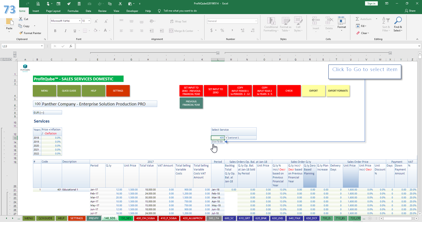This screenshot has width=422, height=237.
Task: Click the Click To Go link under the service selector
Action: (218, 142)
